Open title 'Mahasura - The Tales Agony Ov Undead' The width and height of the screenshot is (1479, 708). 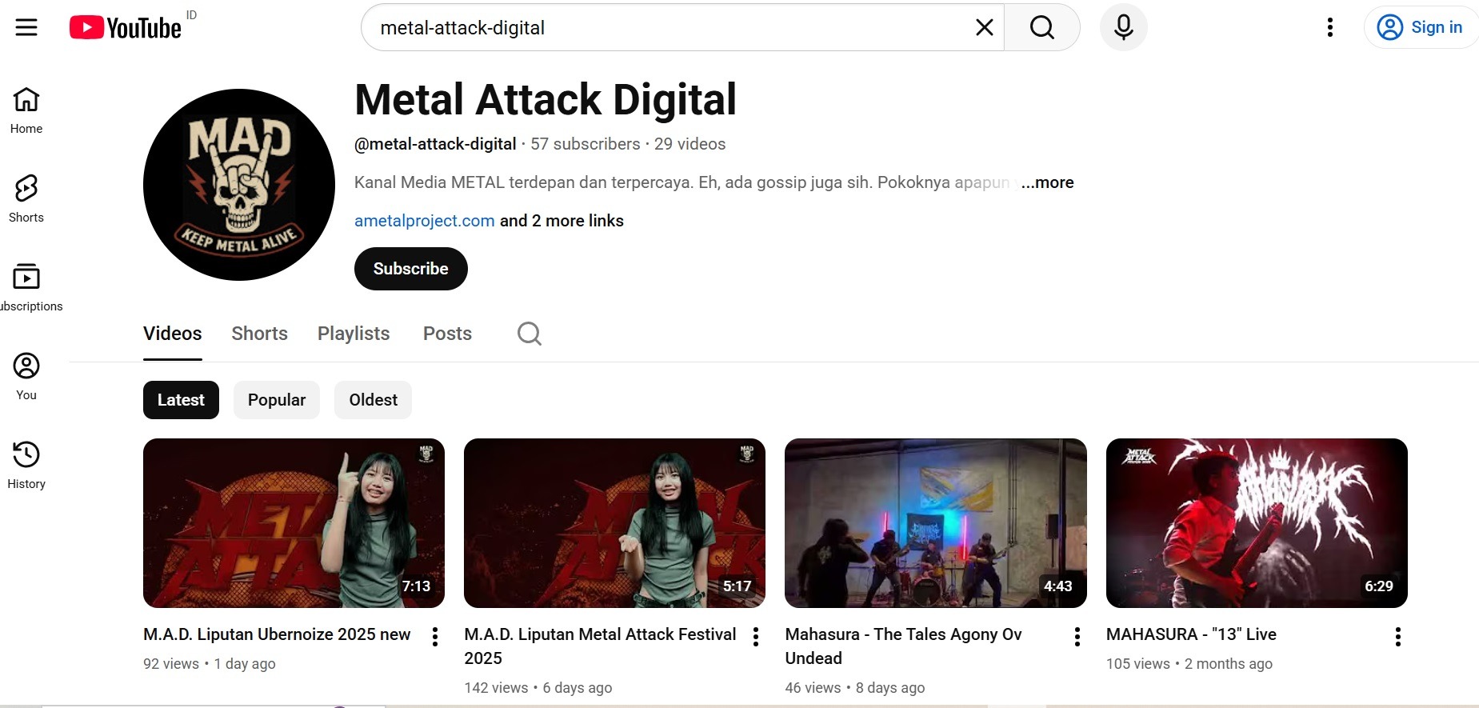click(x=904, y=646)
